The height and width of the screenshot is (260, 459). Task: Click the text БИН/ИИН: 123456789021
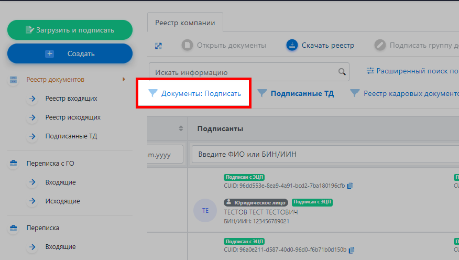(x=256, y=221)
